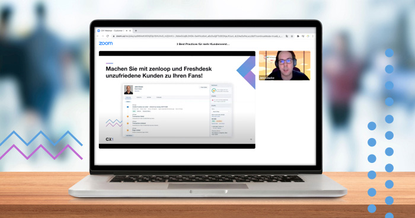
Task: Close the CX1 Webinar tab
Action: coord(130,31)
